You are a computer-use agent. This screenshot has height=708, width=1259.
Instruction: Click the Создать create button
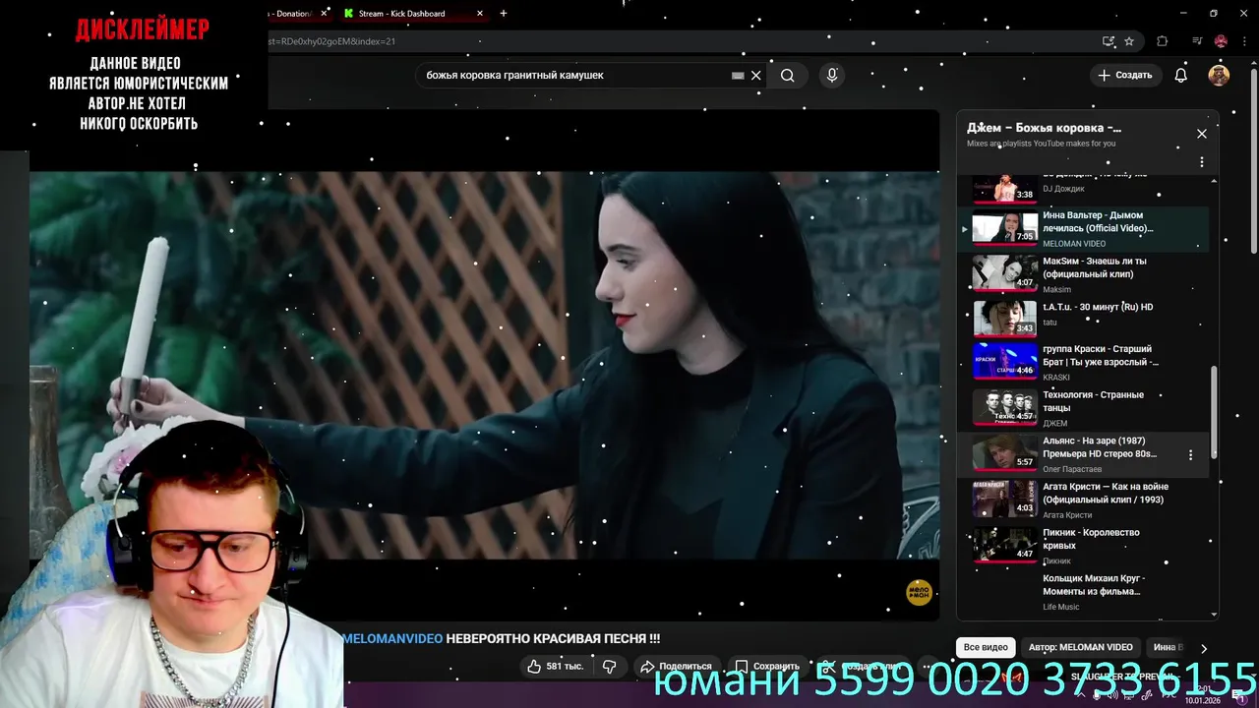[1125, 75]
